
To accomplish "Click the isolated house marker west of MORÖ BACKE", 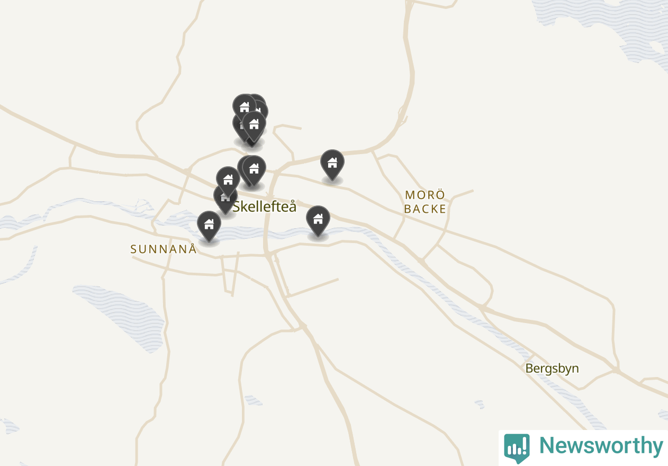I will coord(332,164).
